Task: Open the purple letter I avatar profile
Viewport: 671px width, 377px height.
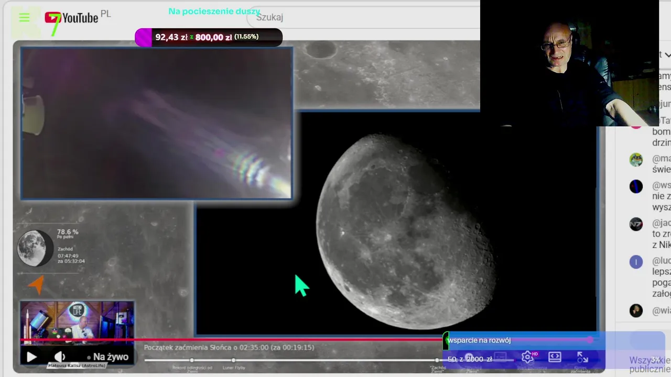Action: (636, 262)
